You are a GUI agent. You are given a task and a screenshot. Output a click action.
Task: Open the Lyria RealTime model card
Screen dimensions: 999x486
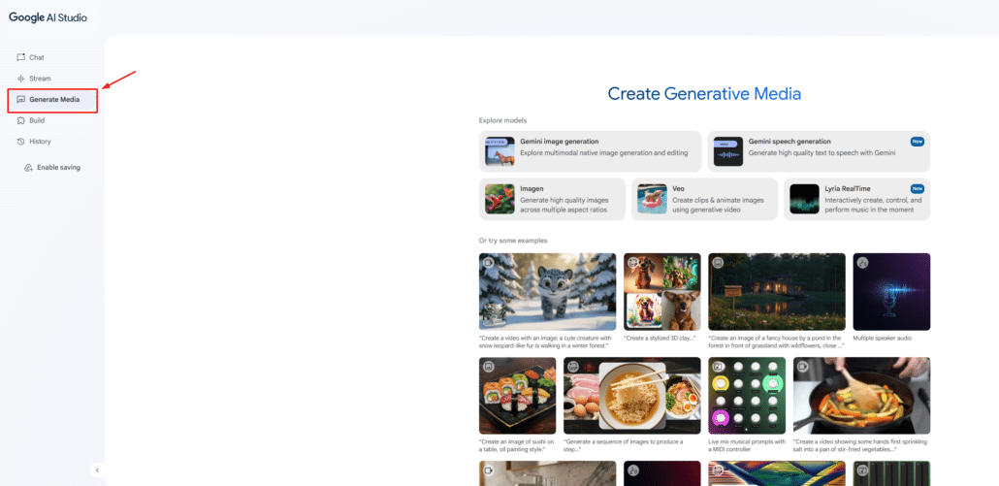(856, 199)
